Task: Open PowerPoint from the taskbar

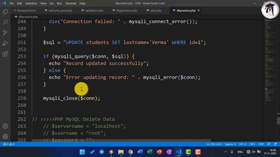Action: [x=159, y=152]
